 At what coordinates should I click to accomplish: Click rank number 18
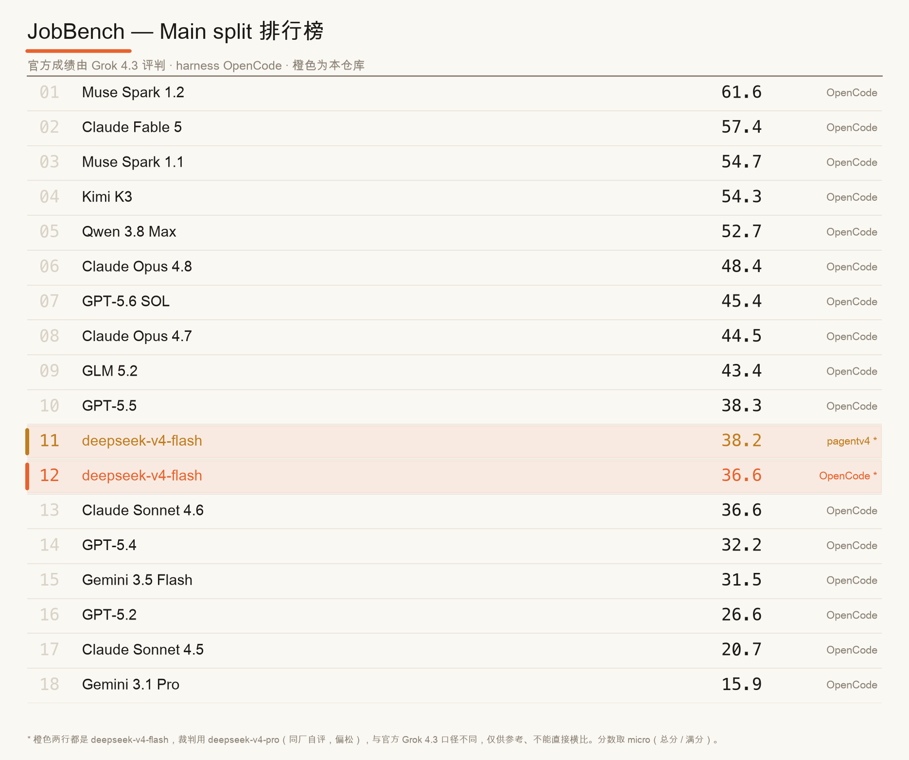[50, 684]
